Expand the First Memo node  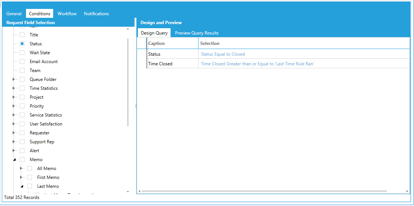22,177
